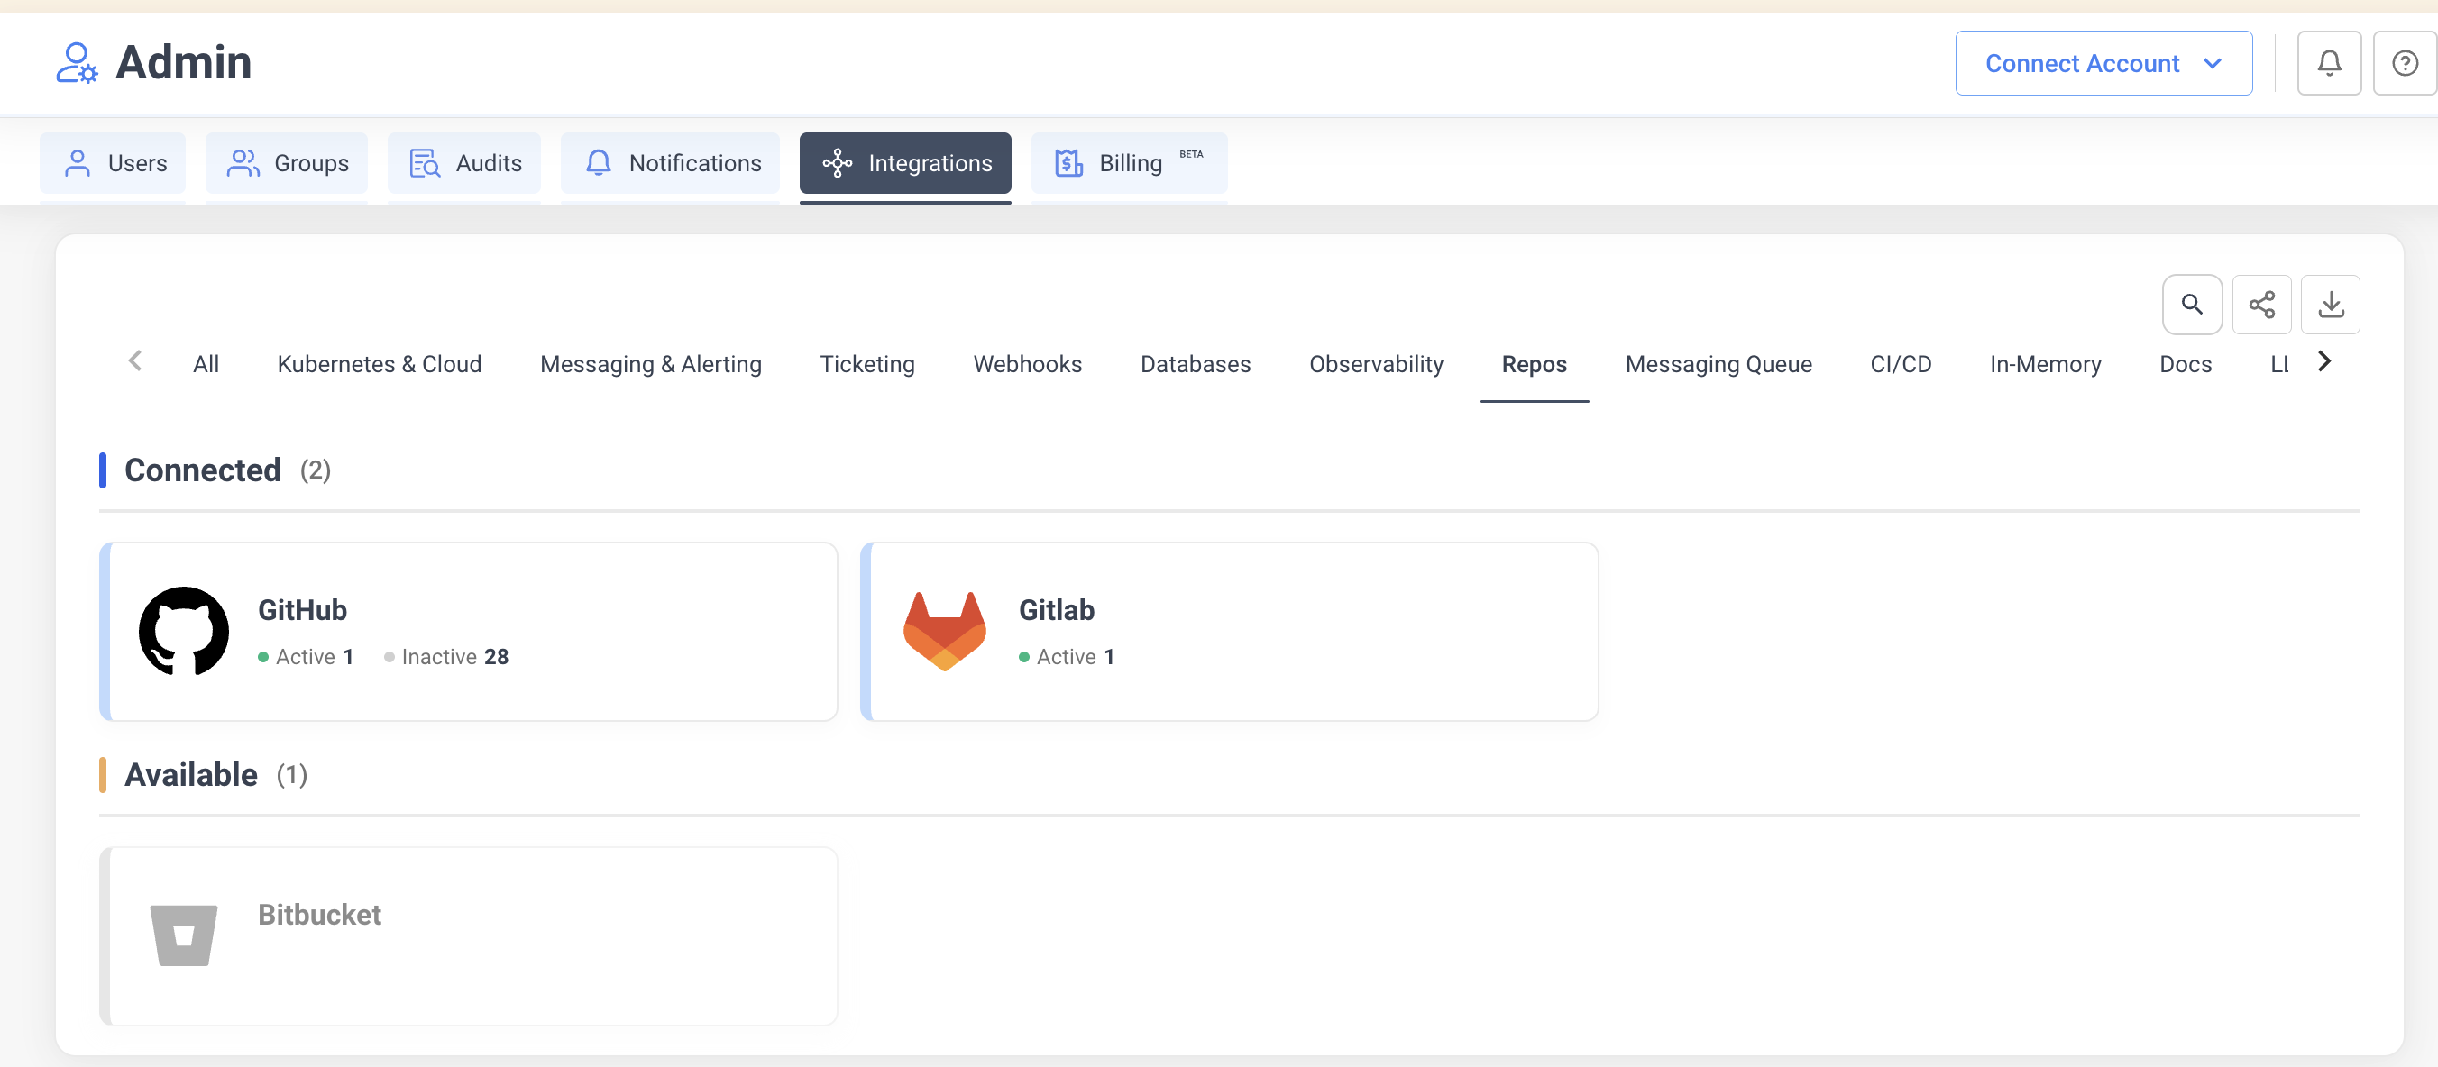This screenshot has width=2438, height=1067.
Task: Select the Webhooks category filter
Action: tap(1027, 363)
